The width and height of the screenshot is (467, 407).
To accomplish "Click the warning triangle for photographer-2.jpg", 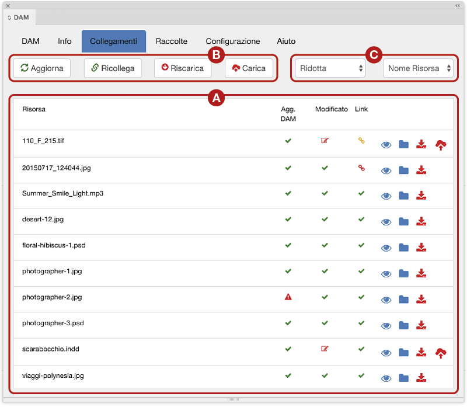I will coord(288,297).
